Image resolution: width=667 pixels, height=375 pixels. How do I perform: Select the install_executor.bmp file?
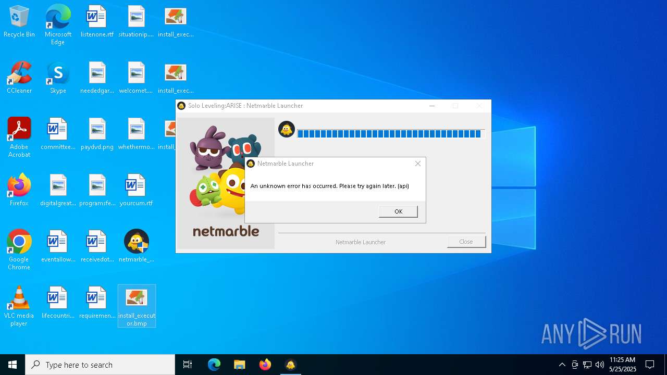(137, 306)
